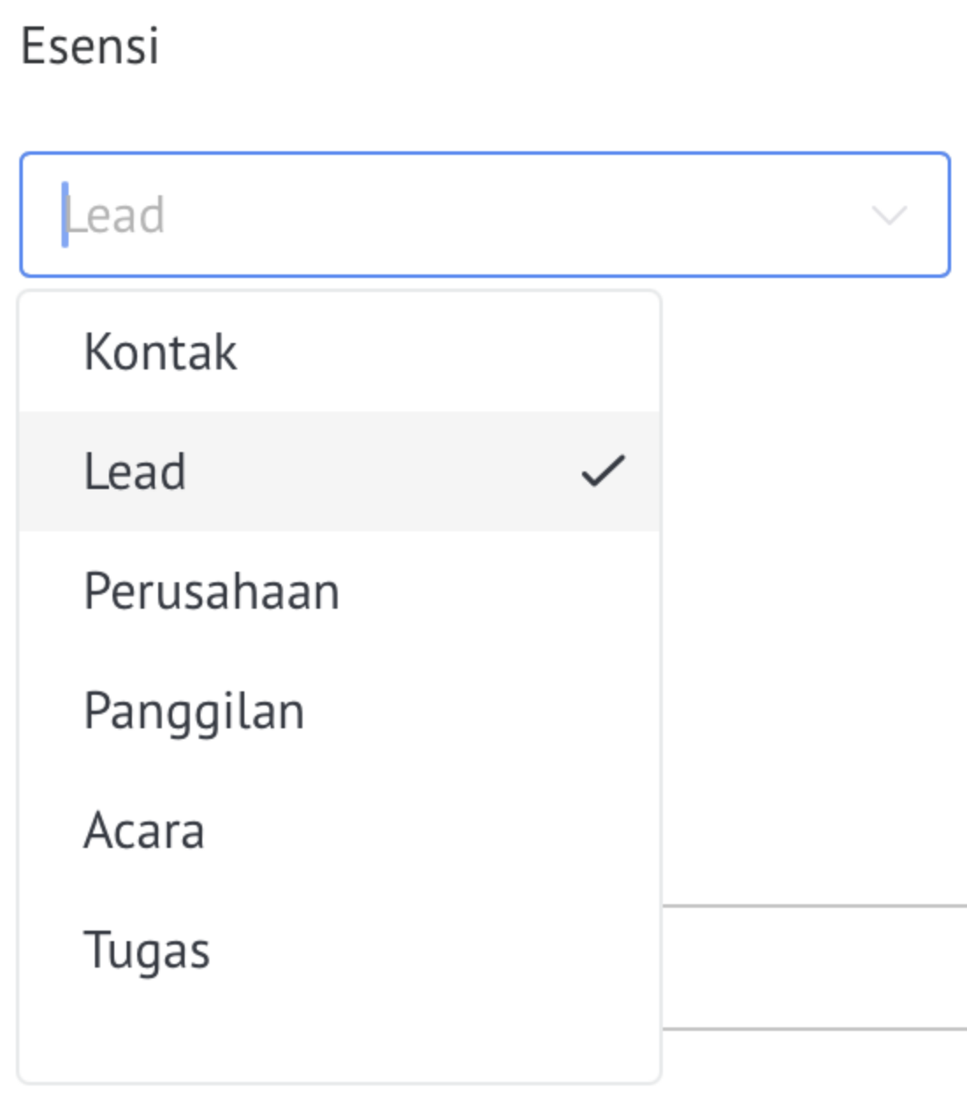Select Perusahaan in the dropdown list
The height and width of the screenshot is (1103, 967).
(x=339, y=591)
